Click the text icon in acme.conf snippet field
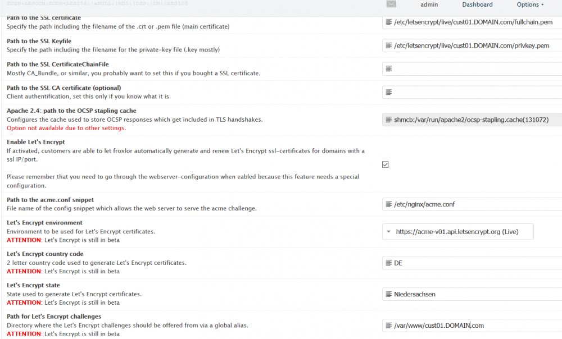The image size is (562, 339). (x=388, y=204)
